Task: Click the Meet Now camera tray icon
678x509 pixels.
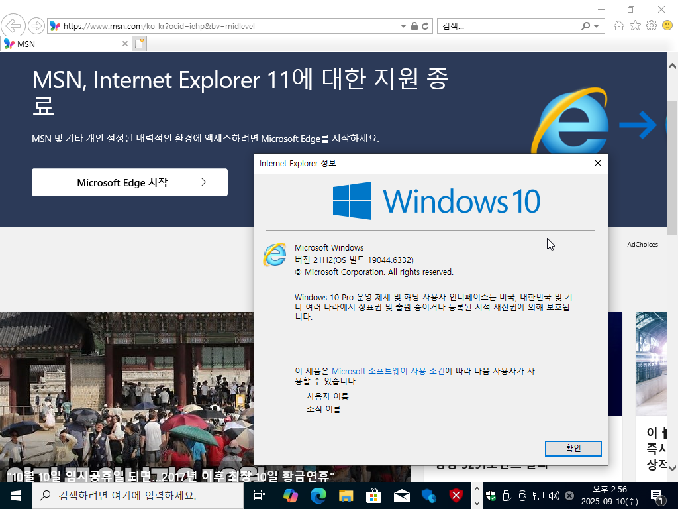Action: [x=522, y=496]
